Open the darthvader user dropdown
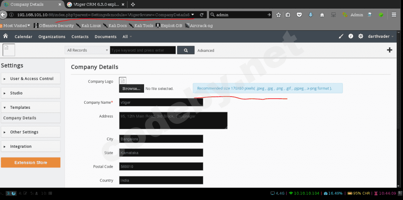Viewport: 403px width, 200px height. (x=381, y=37)
